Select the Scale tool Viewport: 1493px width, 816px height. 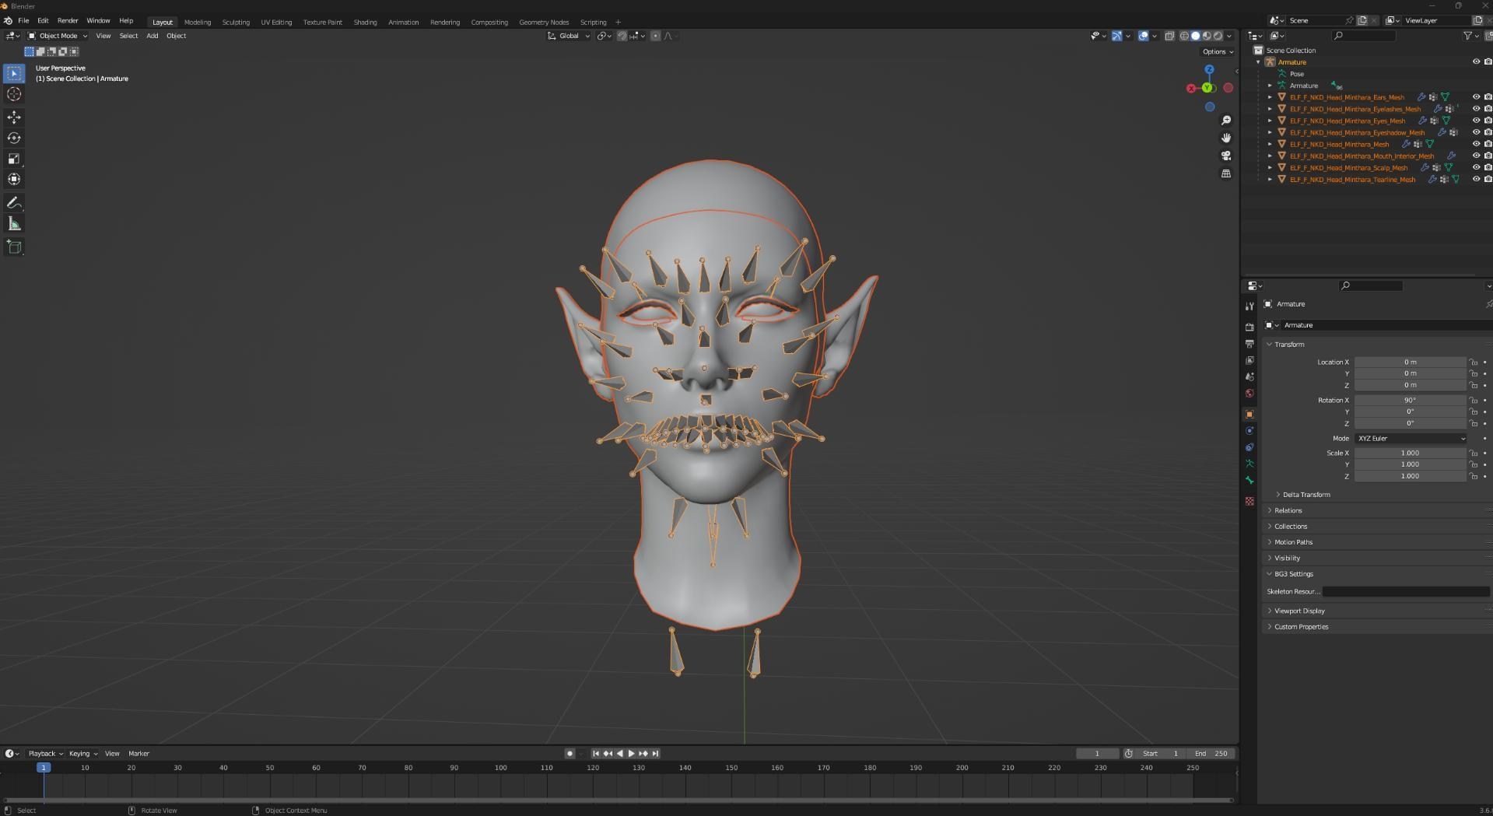[14, 159]
